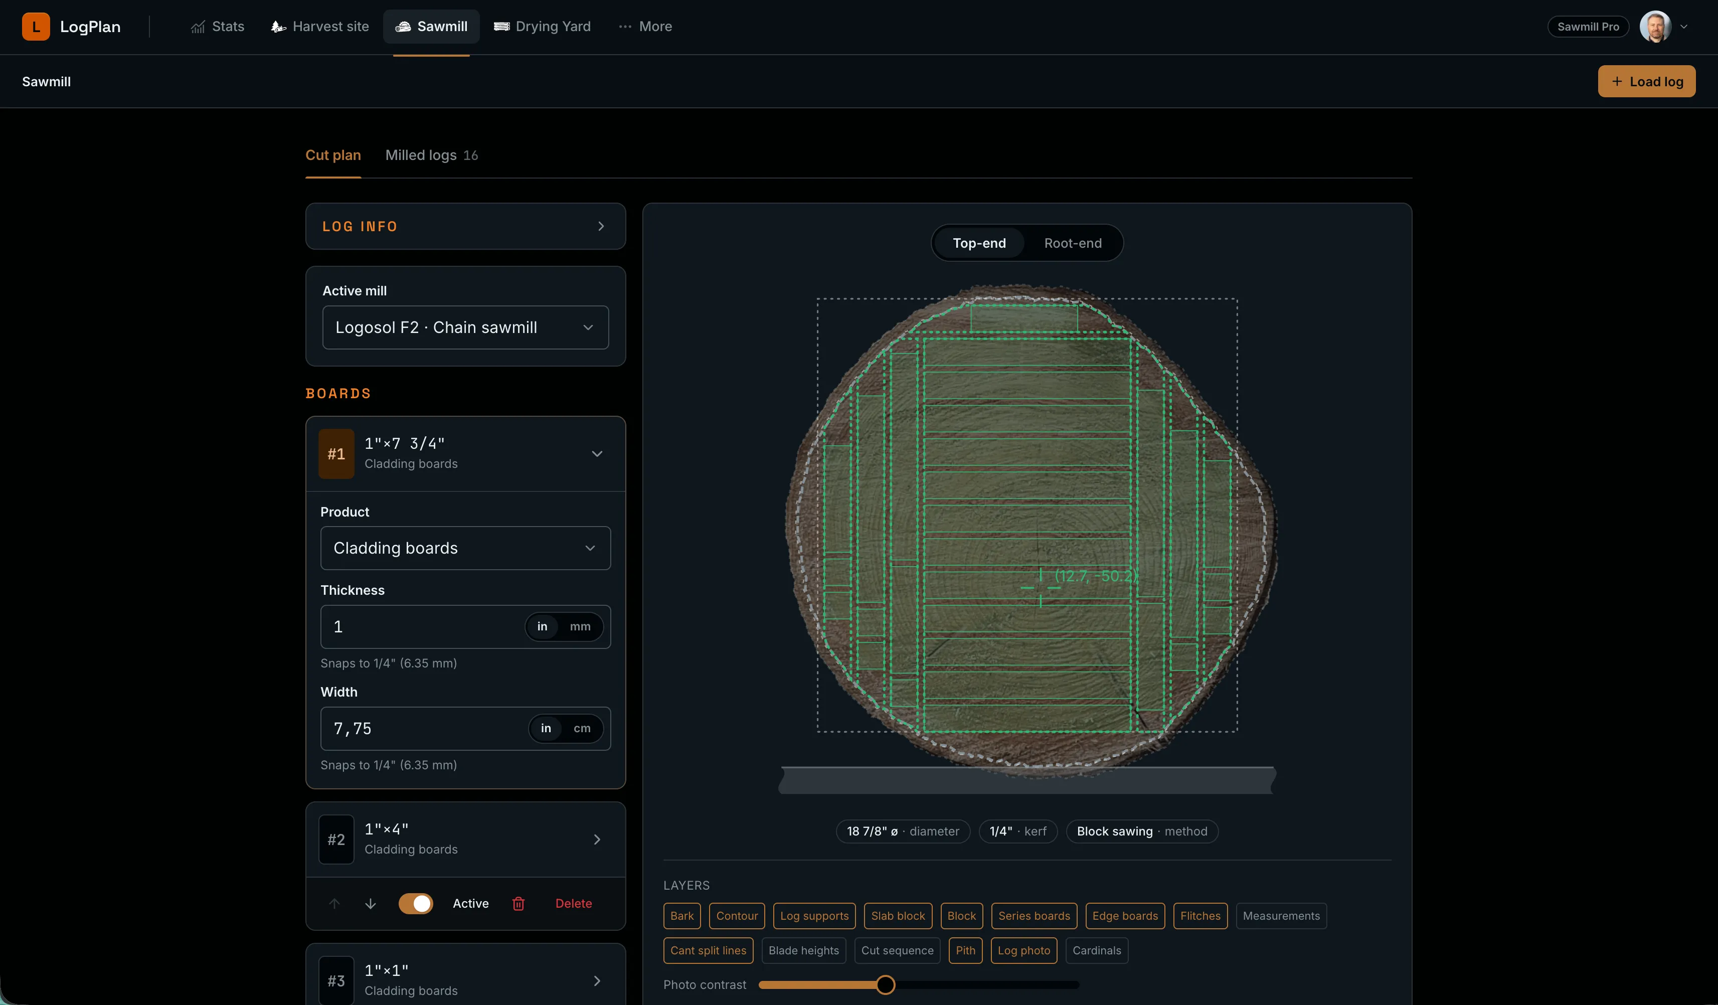The image size is (1718, 1005).
Task: Toggle the Bark layer
Action: pyautogui.click(x=682, y=916)
